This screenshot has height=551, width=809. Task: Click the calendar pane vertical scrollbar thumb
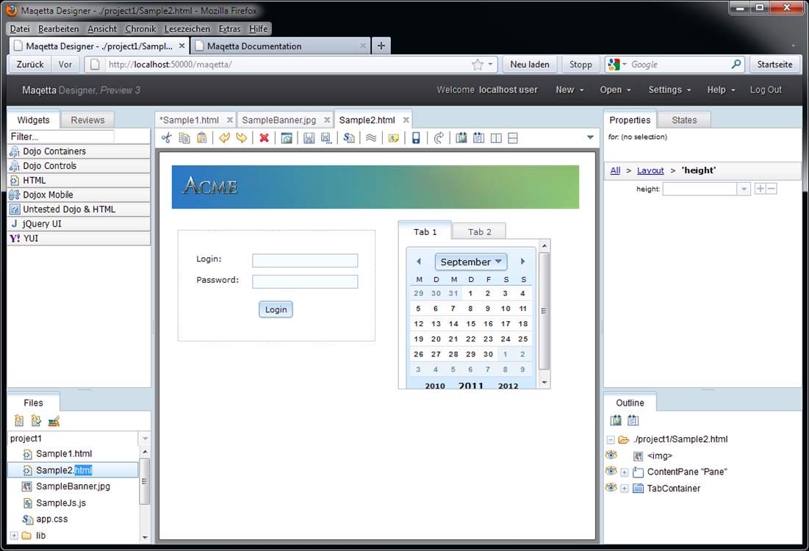pos(543,311)
